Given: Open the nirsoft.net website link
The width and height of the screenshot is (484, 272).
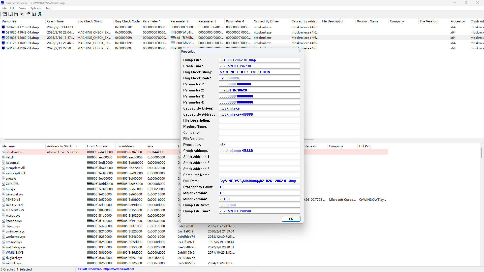Looking at the screenshot, I should [x=118, y=269].
